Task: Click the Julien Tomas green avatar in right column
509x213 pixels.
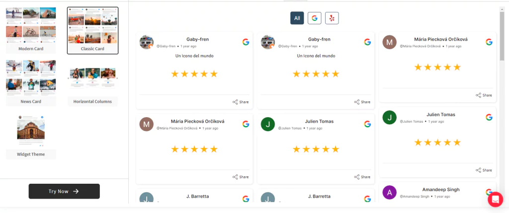Action: [x=390, y=117]
